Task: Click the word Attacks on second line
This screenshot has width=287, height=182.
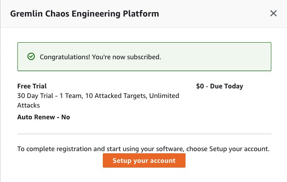Action: (x=28, y=105)
